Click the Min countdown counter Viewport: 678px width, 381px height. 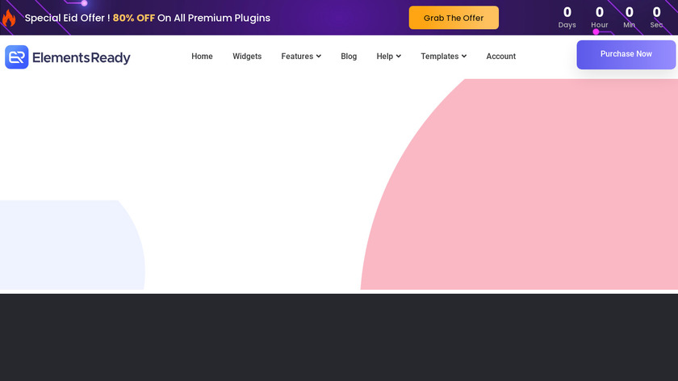coord(630,17)
